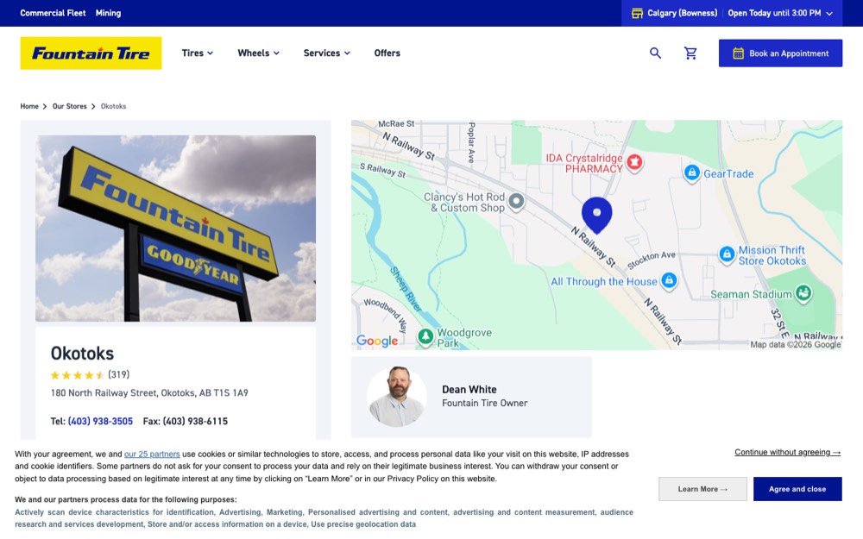Click Clancy's Hot Rod map marker
Image resolution: width=863 pixels, height=539 pixels.
516,201
